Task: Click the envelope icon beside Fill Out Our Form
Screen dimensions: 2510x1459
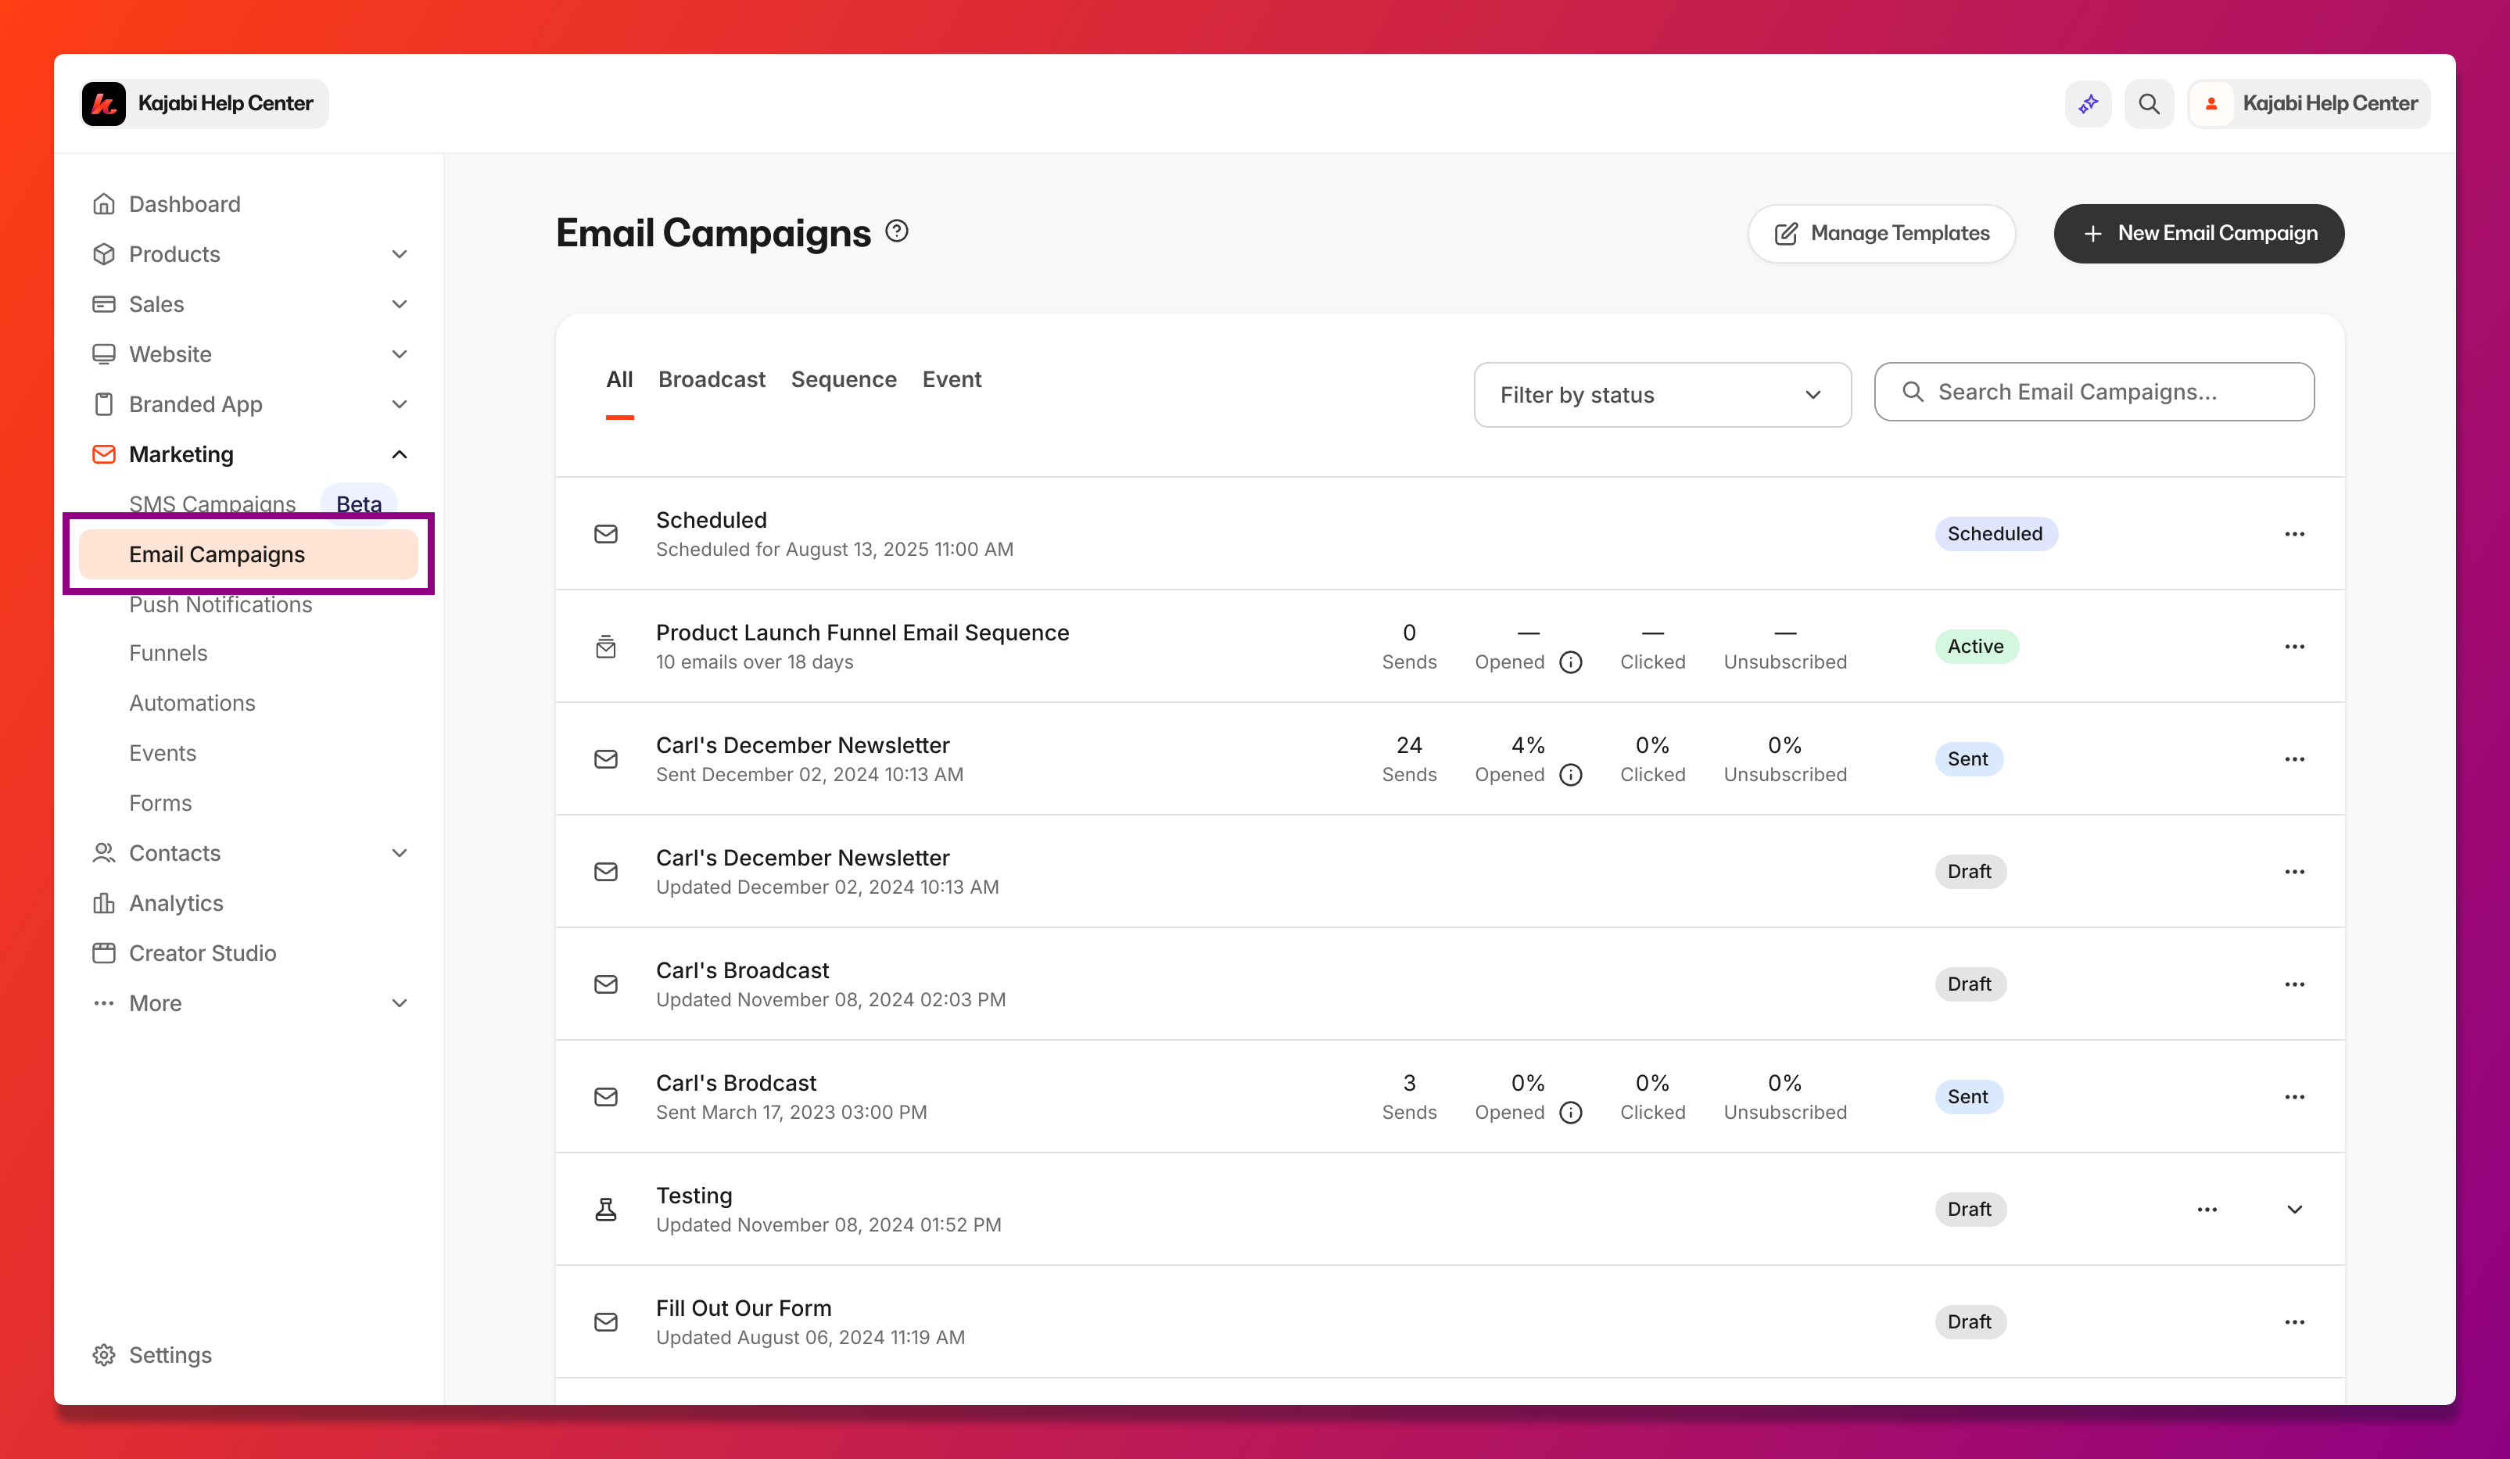Action: pyautogui.click(x=605, y=1321)
